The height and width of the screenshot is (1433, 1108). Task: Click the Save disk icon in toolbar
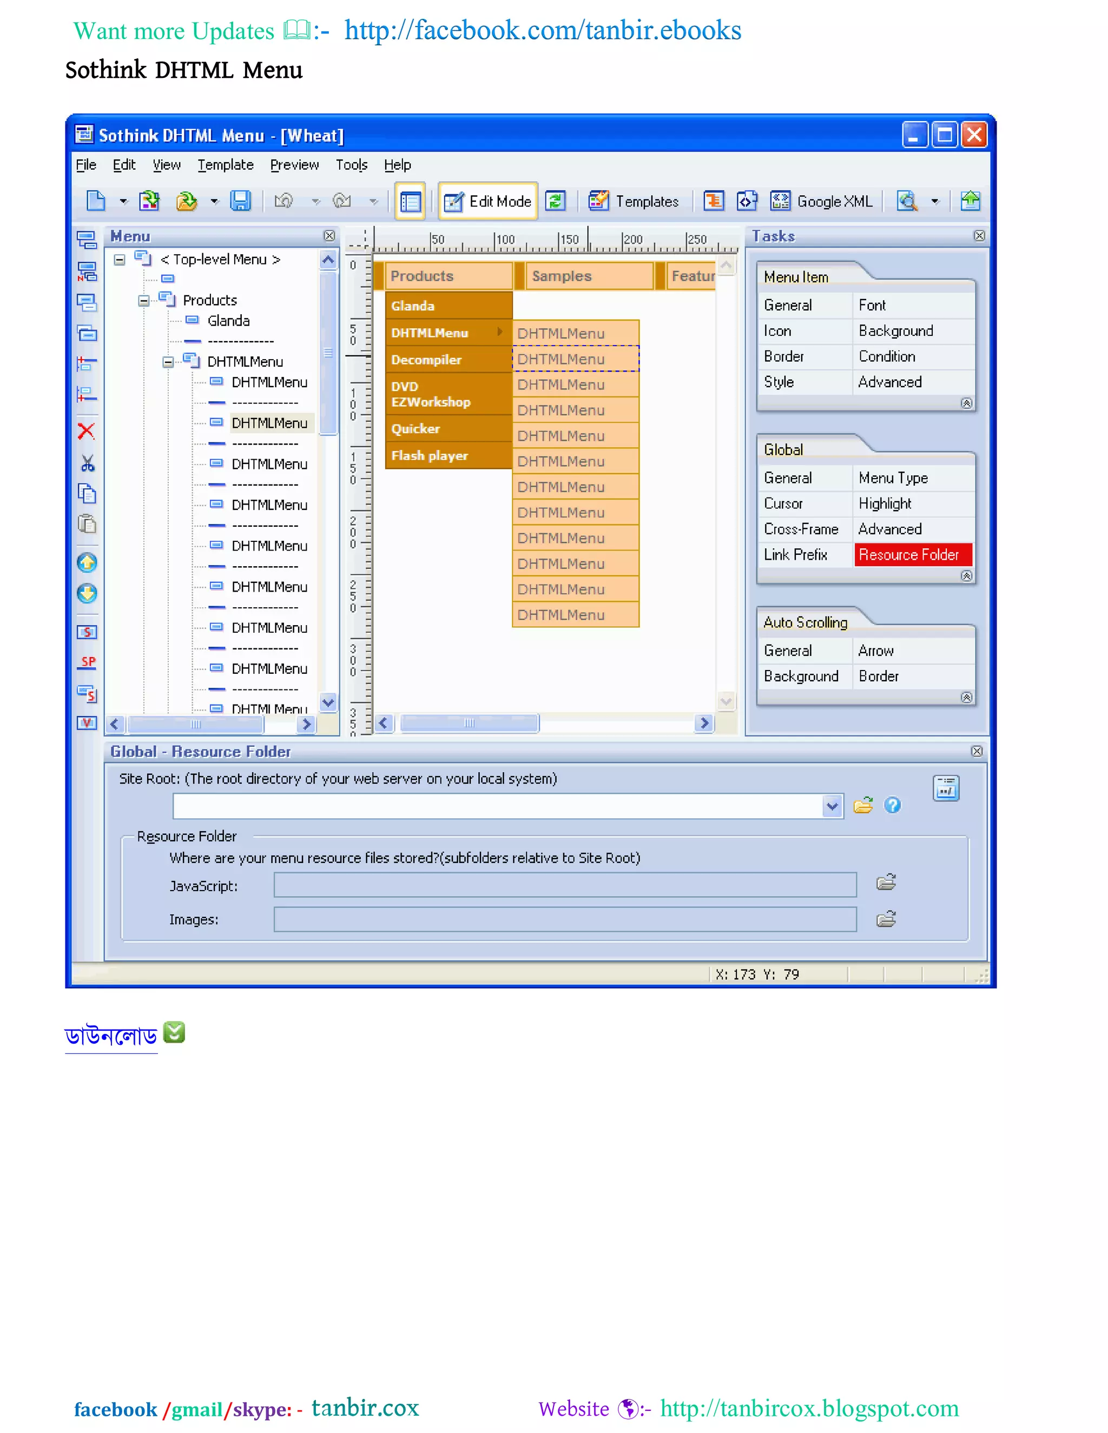point(240,201)
